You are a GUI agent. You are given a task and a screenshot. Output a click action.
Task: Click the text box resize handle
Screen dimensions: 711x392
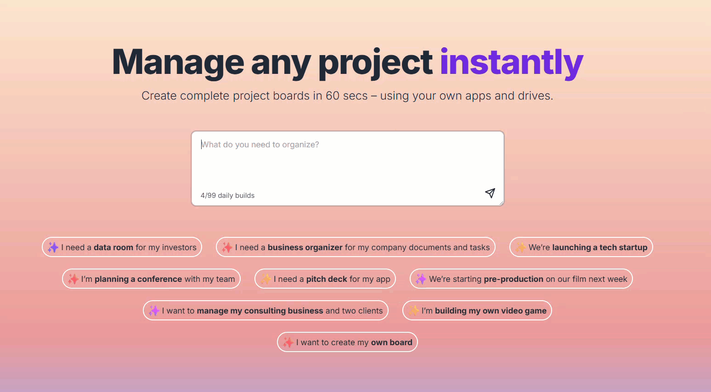501,203
